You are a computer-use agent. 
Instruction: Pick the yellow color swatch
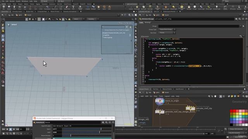[243, 114]
